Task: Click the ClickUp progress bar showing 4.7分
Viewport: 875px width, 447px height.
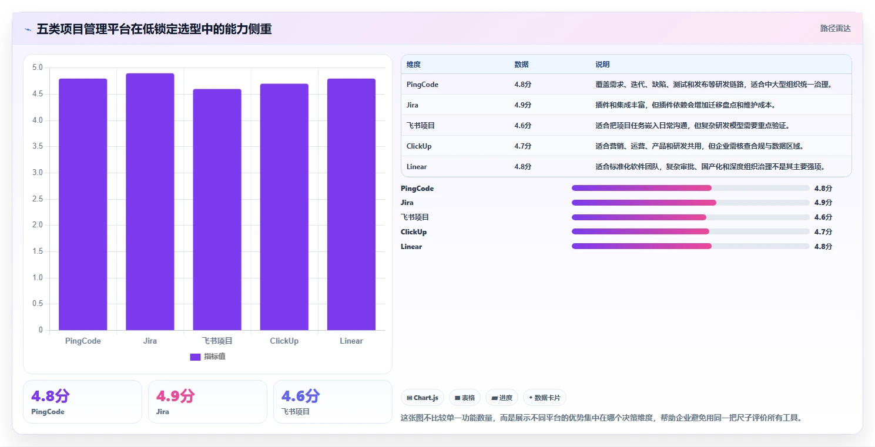Action: (x=690, y=231)
